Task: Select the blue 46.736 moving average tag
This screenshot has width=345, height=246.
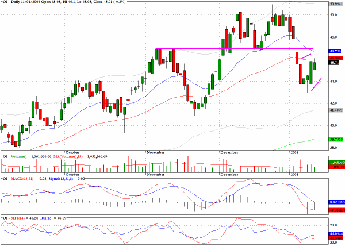Action: coord(335,51)
